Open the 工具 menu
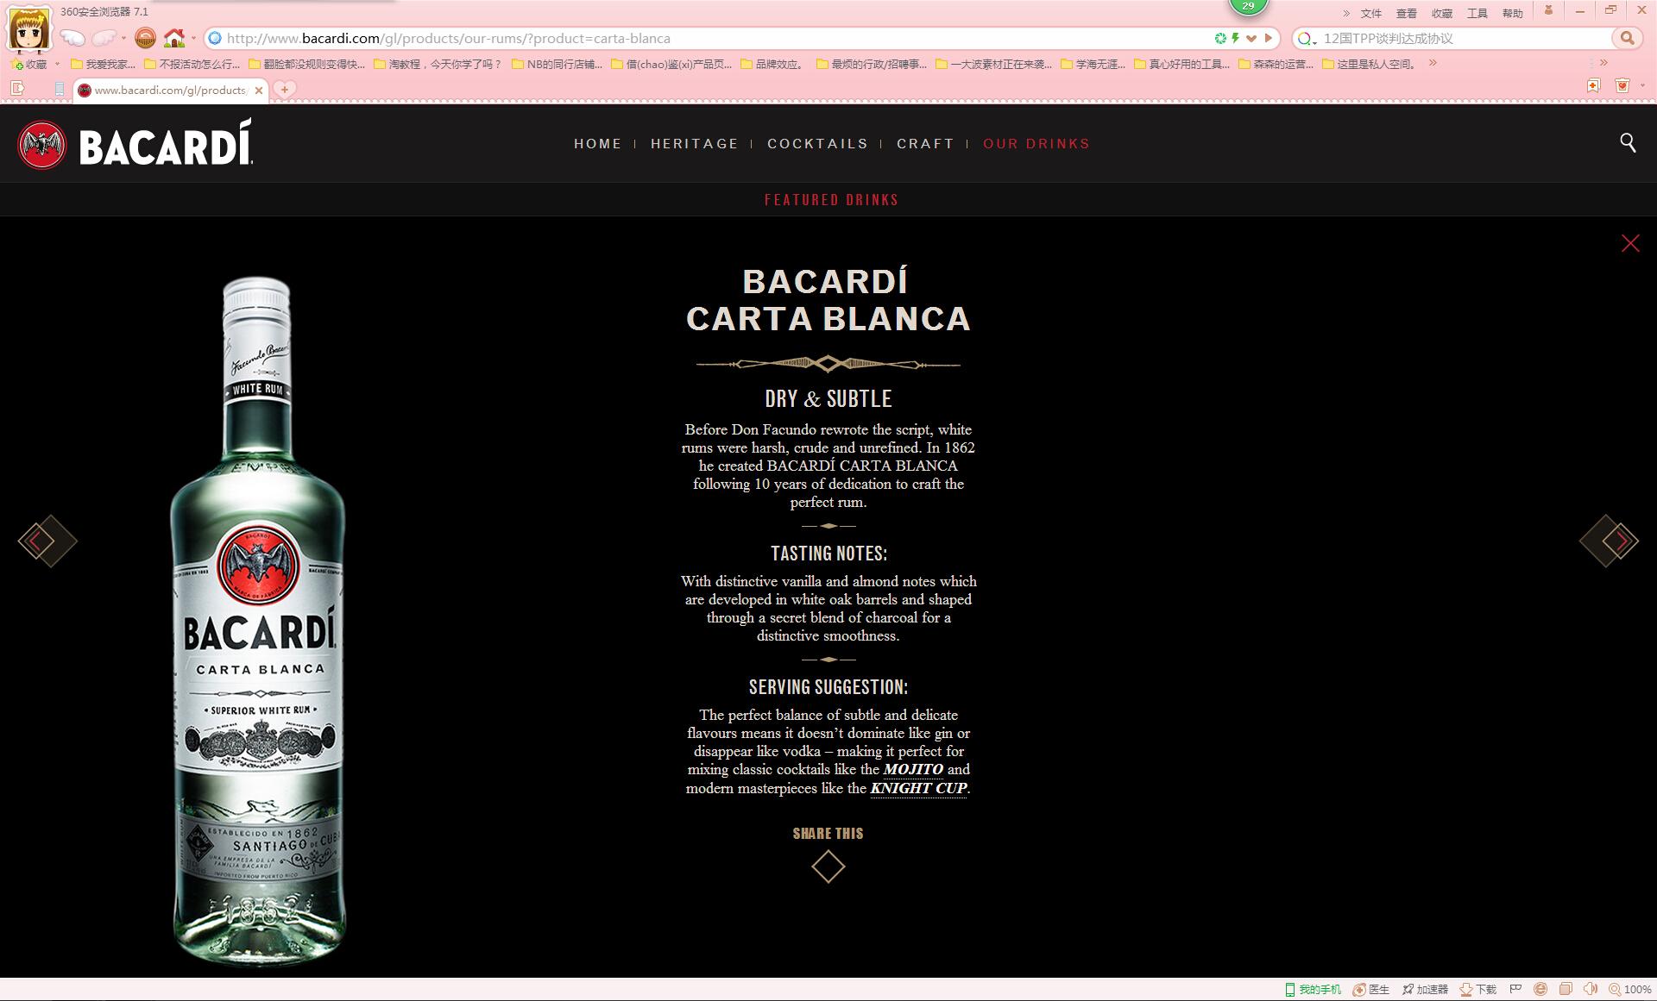Viewport: 1657px width, 1001px height. pyautogui.click(x=1477, y=13)
